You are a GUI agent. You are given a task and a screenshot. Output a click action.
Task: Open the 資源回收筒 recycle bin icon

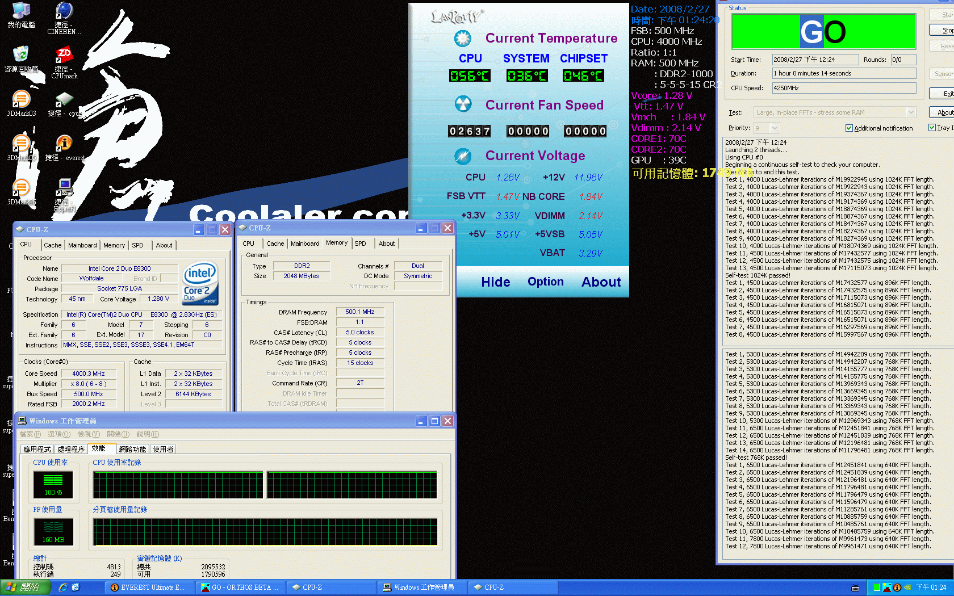[21, 59]
